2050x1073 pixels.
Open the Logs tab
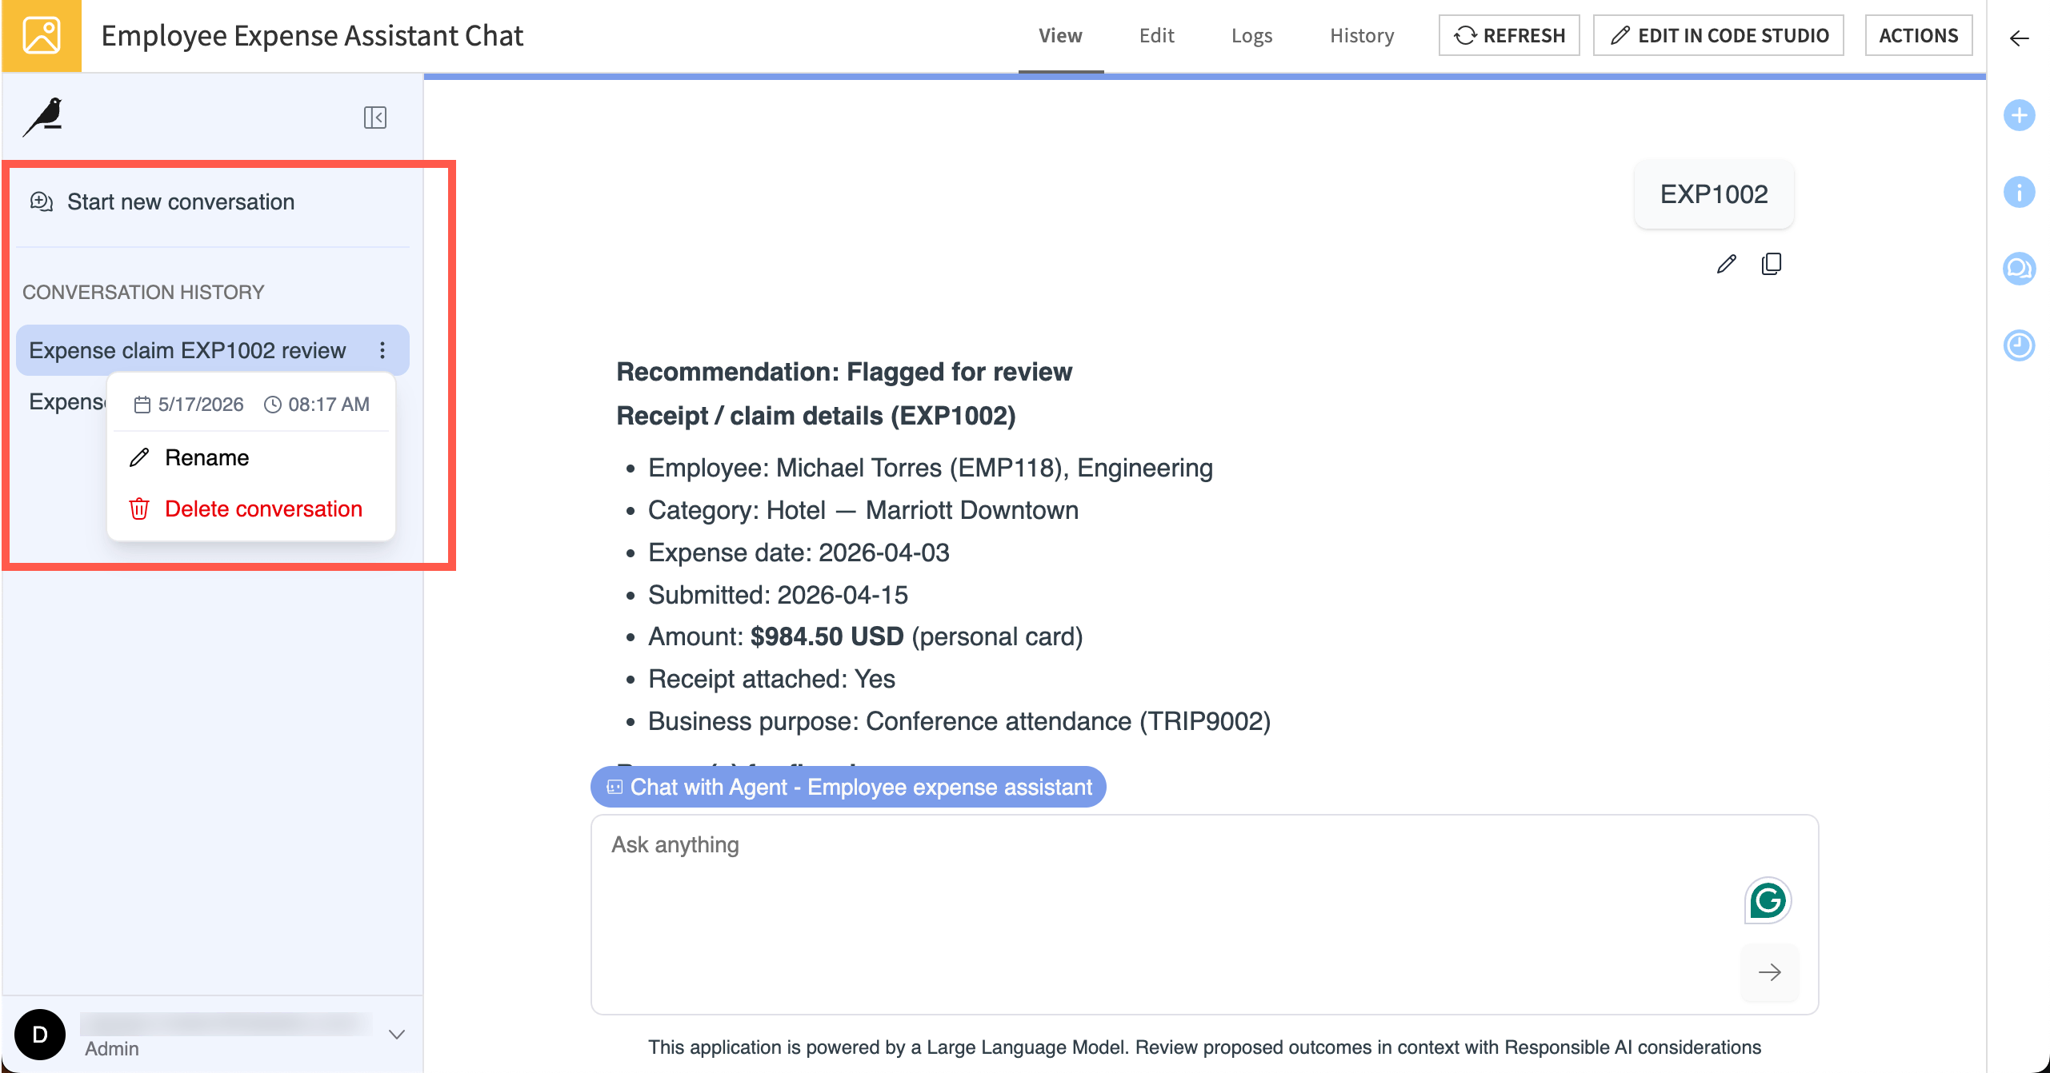[1251, 36]
